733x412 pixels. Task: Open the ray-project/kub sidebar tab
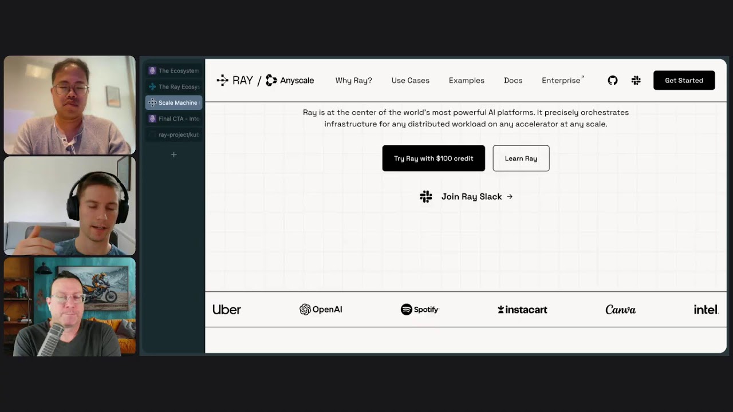[x=174, y=135]
